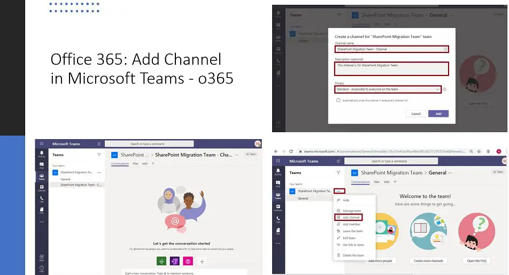Click the pink Website globe tile
The image size is (509, 275).
(188, 261)
